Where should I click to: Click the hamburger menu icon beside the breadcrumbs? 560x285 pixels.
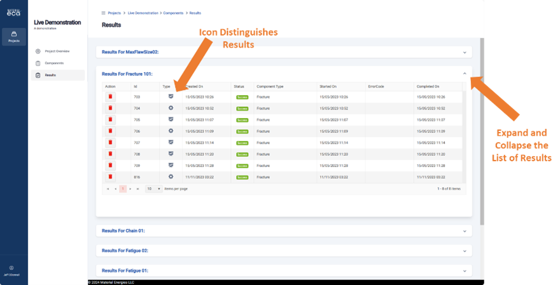click(x=104, y=13)
